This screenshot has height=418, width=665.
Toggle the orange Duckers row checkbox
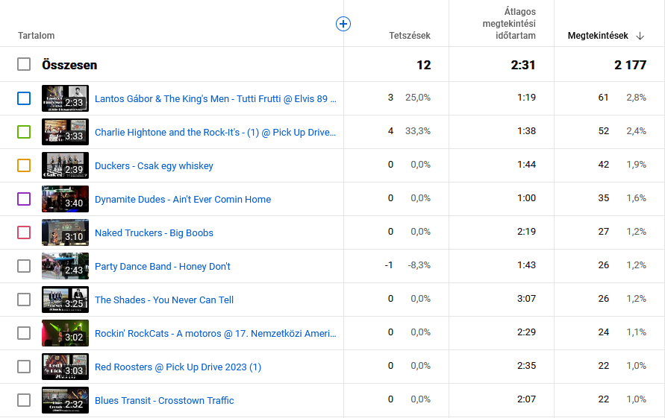[24, 165]
